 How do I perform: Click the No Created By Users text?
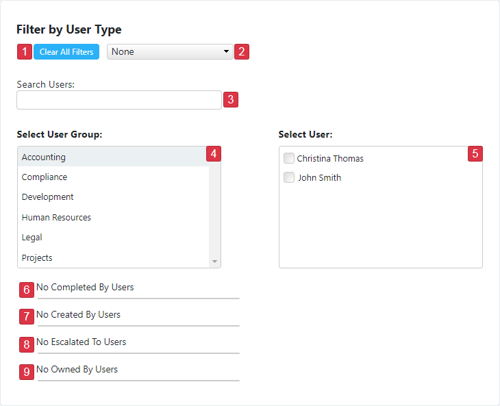[x=78, y=314]
